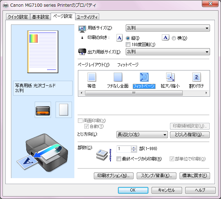Click the キャンセル button
Viewport: 221px width, 199px height.
point(167,190)
